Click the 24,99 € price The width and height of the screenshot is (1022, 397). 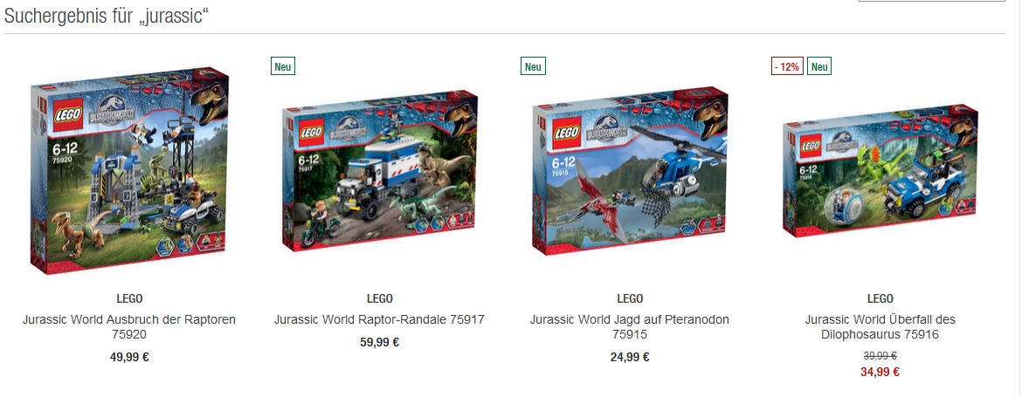[x=630, y=357]
